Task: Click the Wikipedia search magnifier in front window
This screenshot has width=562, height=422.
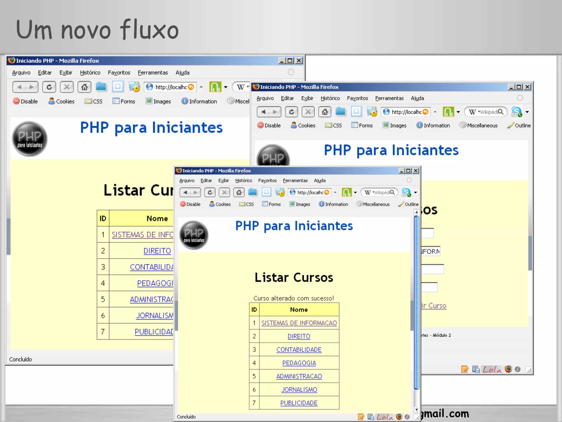Action: [392, 192]
